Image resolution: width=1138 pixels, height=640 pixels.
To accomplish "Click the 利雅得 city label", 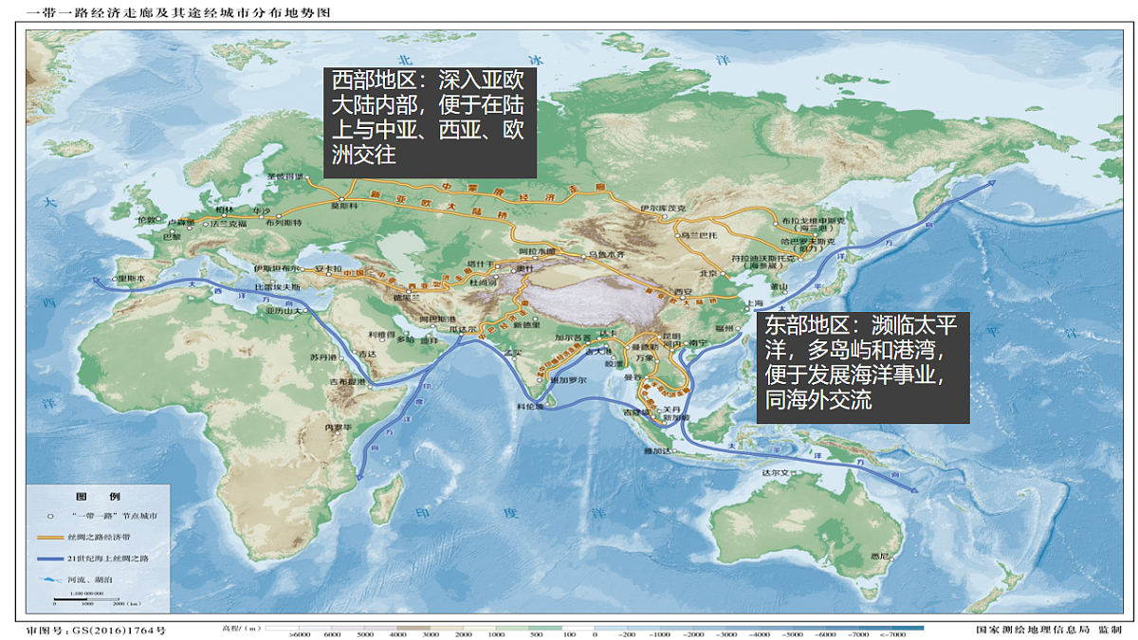I will (x=379, y=335).
